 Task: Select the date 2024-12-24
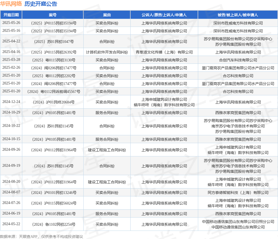11,102
